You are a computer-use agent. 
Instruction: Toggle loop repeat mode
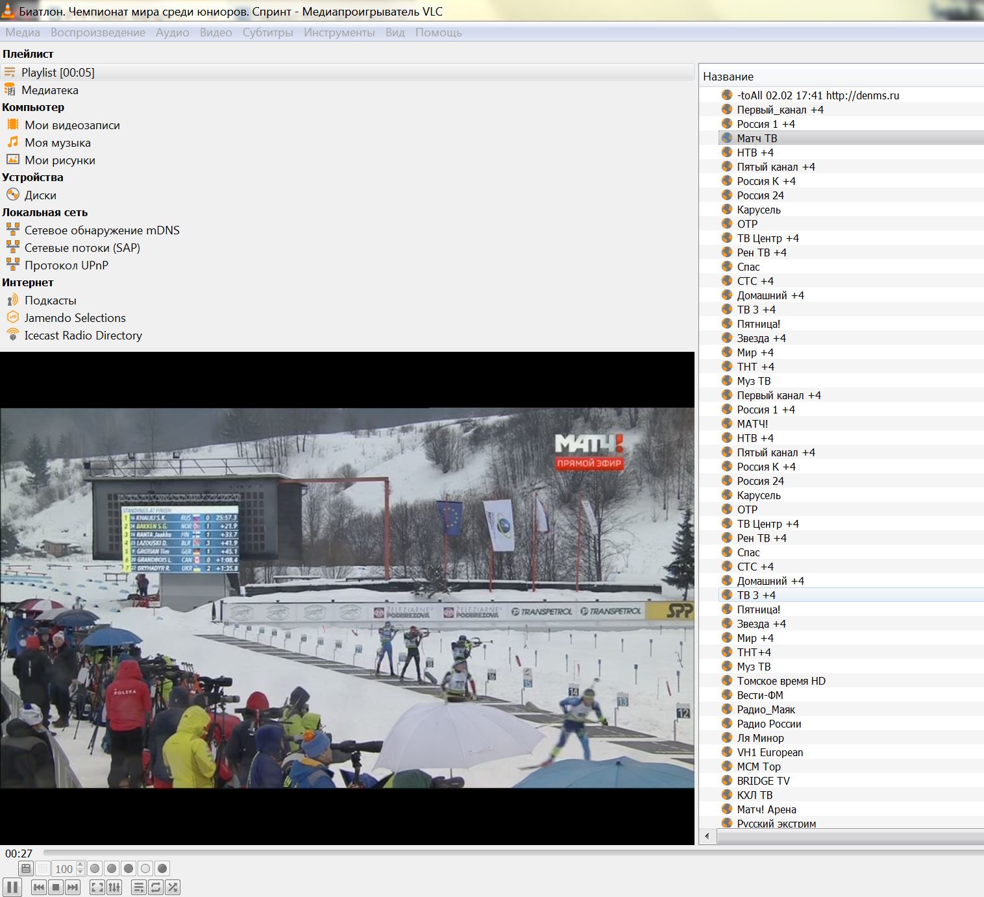(x=156, y=887)
